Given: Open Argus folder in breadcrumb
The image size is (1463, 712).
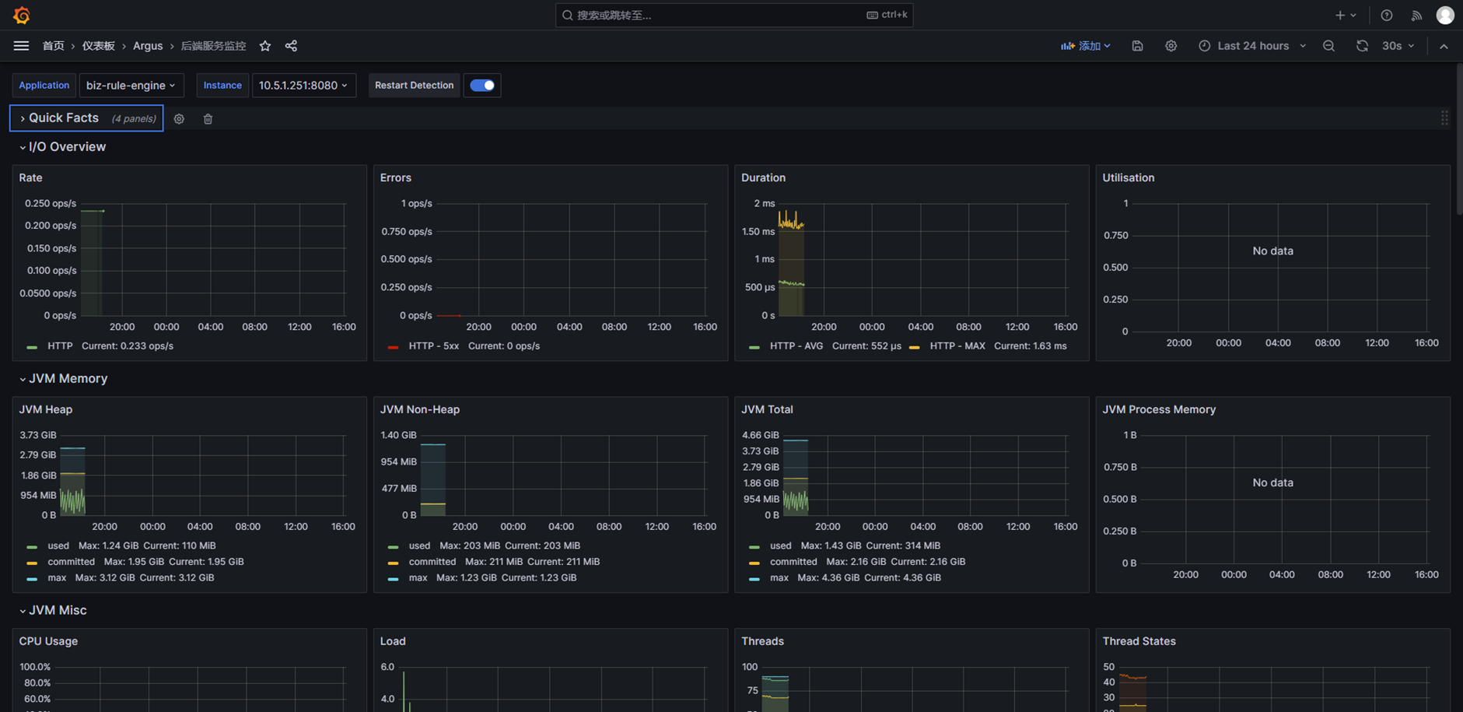Looking at the screenshot, I should pyautogui.click(x=148, y=46).
